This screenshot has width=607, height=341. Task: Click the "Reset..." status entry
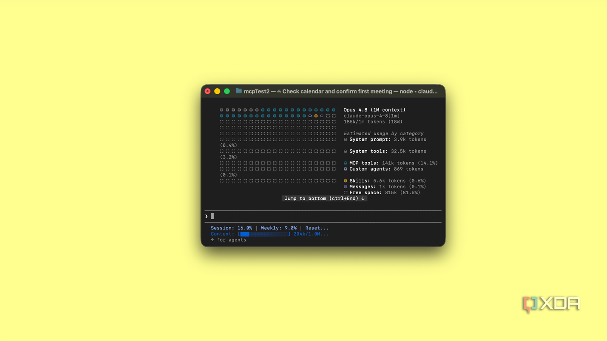click(x=317, y=228)
